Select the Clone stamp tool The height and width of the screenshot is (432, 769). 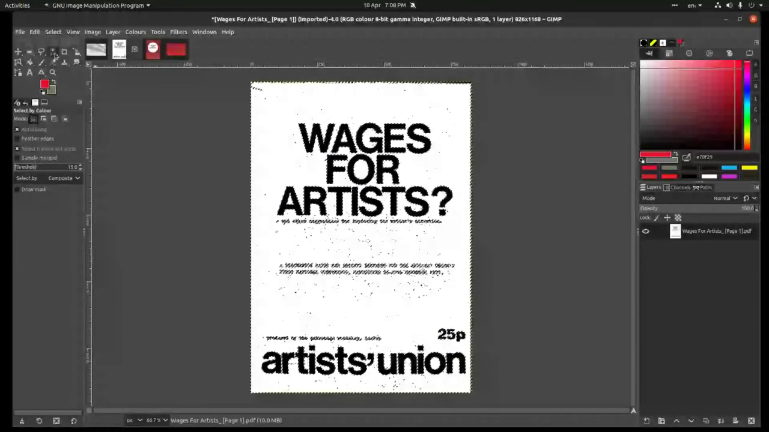[64, 62]
